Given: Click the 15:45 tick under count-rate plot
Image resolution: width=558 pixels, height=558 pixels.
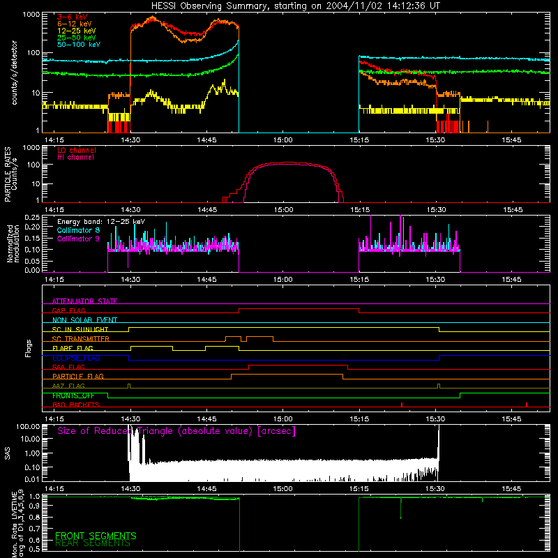Looking at the screenshot, I should 512,140.
